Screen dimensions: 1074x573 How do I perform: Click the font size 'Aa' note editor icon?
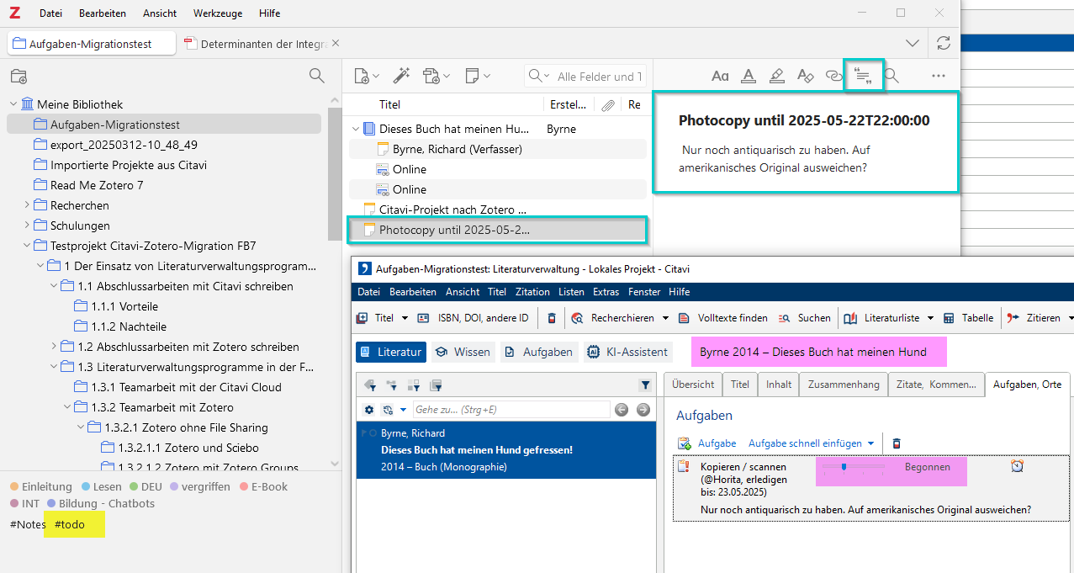[x=720, y=76]
